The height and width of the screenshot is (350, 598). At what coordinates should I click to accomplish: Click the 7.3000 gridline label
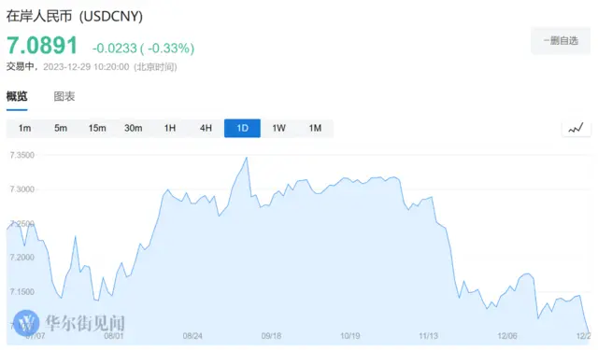click(22, 189)
